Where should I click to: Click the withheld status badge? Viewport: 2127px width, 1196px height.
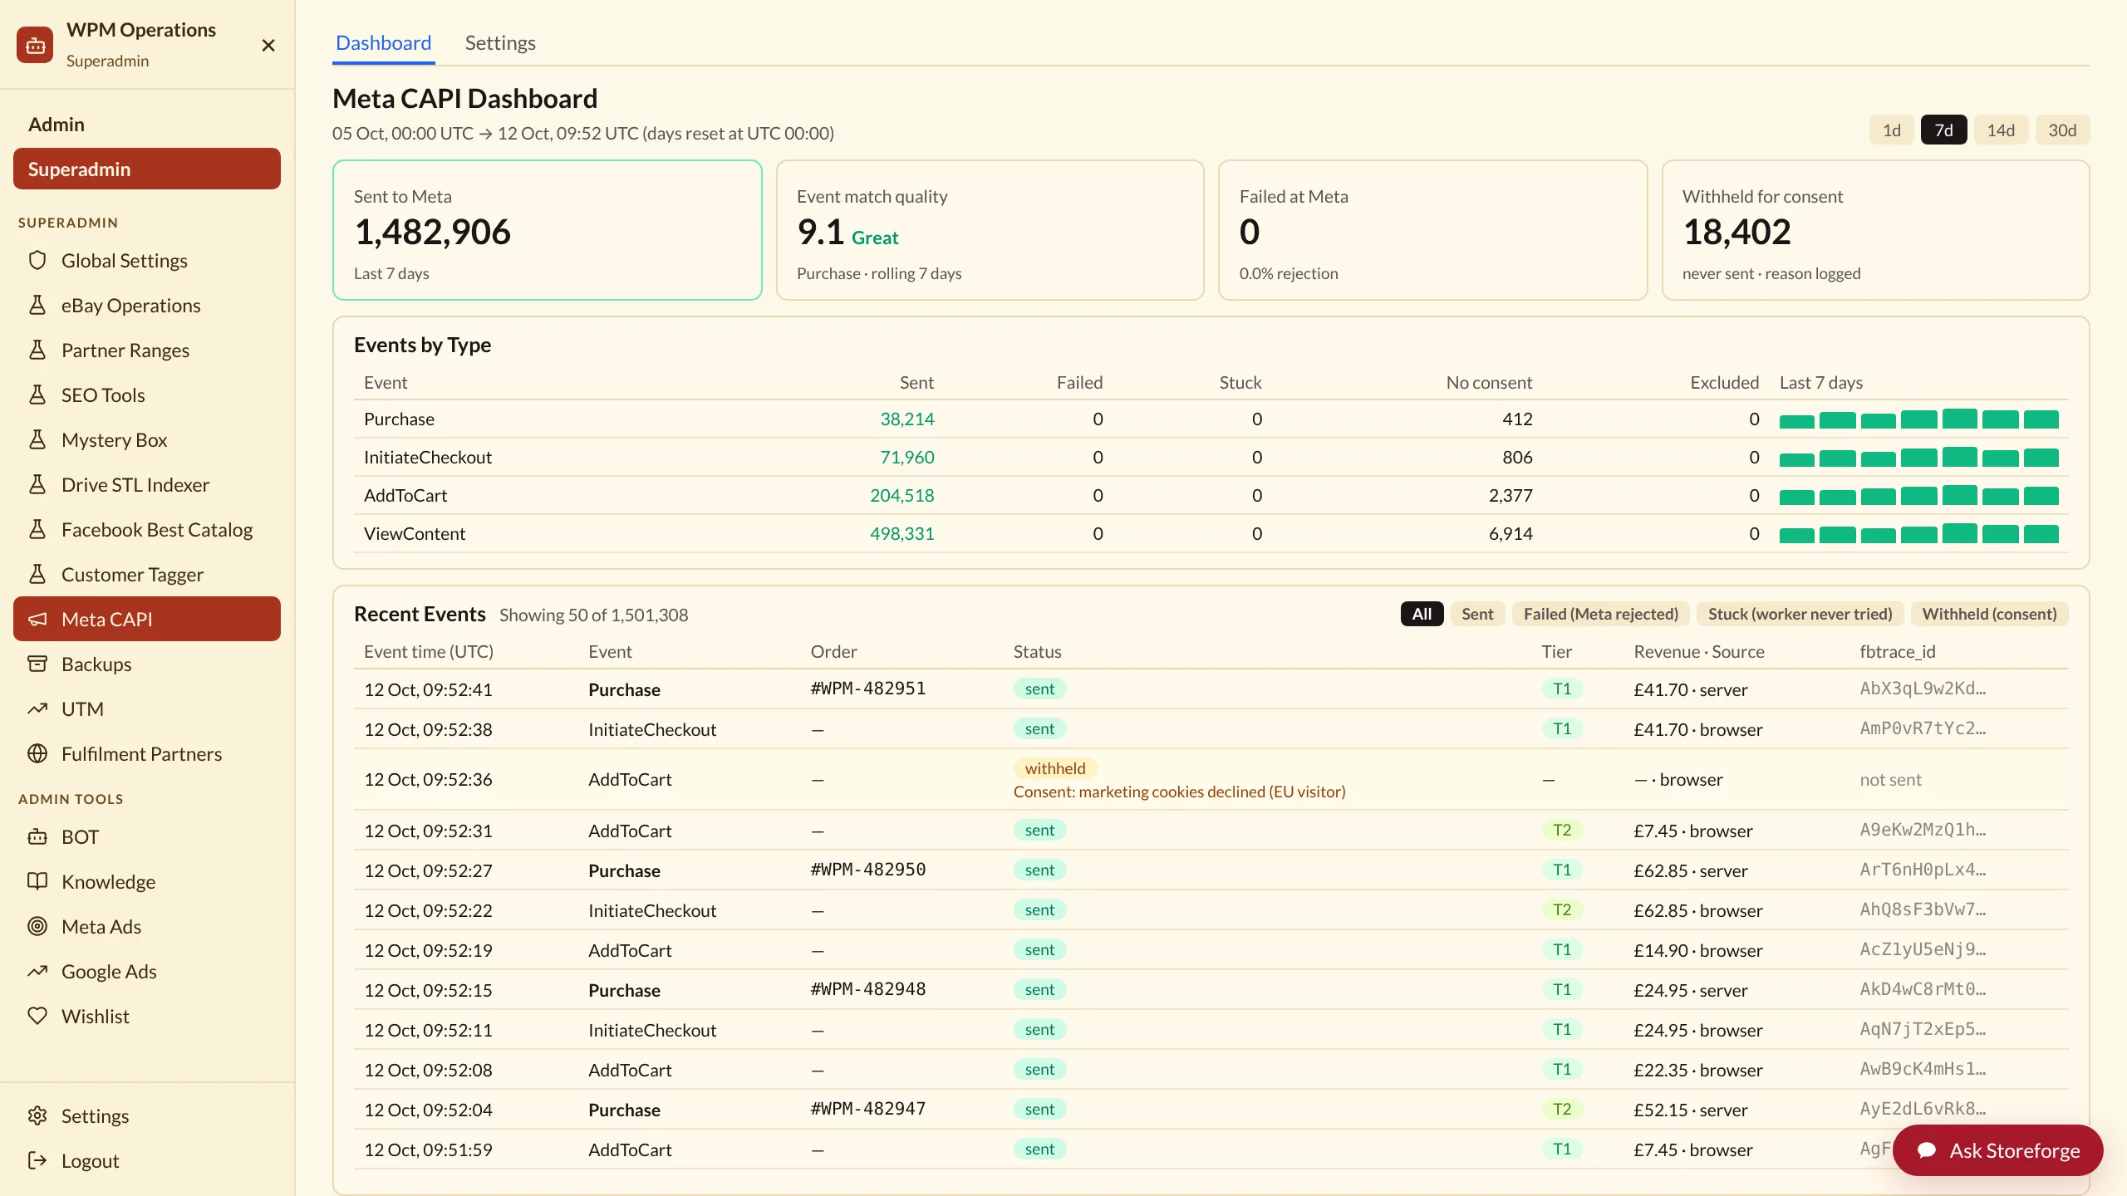tap(1055, 768)
